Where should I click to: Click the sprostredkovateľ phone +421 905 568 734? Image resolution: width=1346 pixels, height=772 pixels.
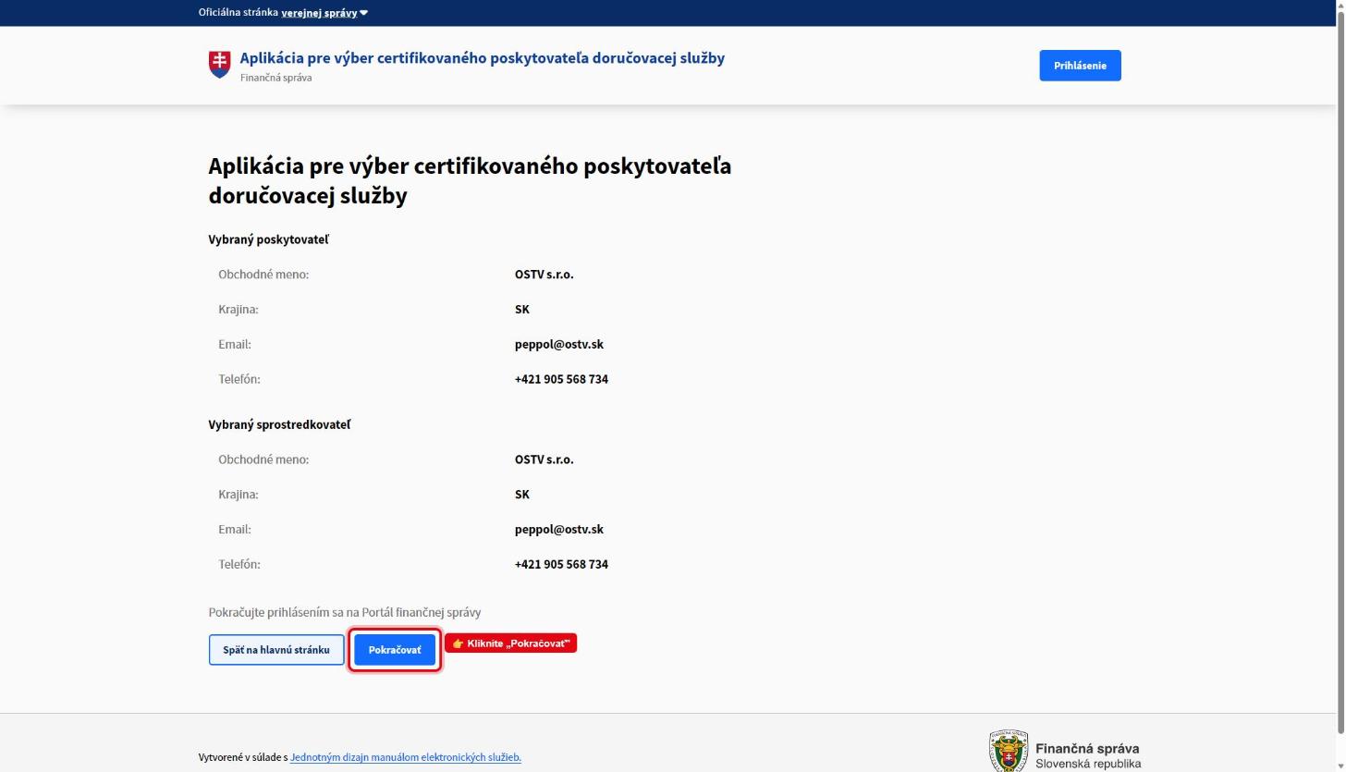point(561,564)
